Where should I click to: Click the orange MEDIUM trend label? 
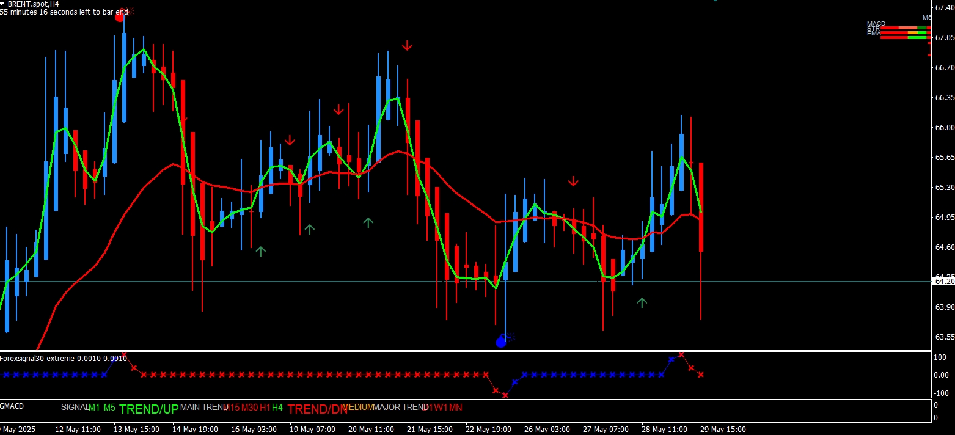point(359,407)
